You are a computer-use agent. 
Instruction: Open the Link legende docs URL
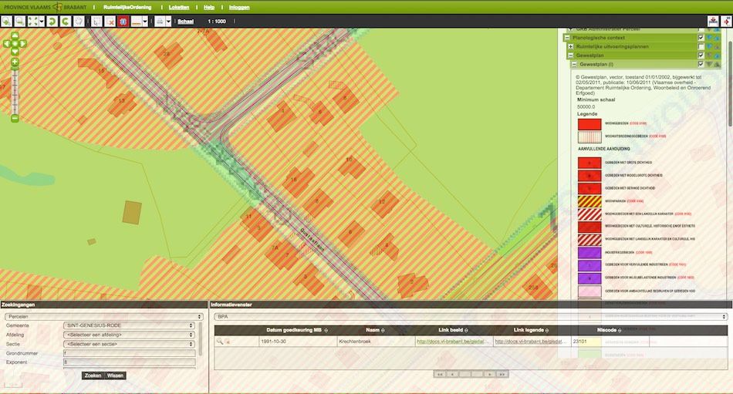531,342
